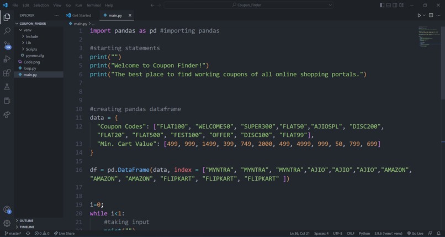The width and height of the screenshot is (445, 237).
Task: Open the Live Share arrow view in activity bar
Action: (7, 114)
